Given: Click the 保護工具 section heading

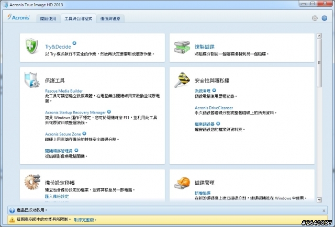Looking at the screenshot, I should click(54, 81).
